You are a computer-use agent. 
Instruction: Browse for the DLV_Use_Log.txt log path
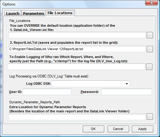coord(149,67)
